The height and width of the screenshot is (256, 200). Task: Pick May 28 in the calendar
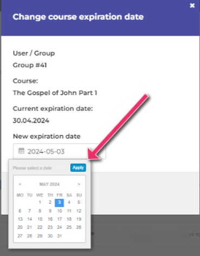[30, 236]
